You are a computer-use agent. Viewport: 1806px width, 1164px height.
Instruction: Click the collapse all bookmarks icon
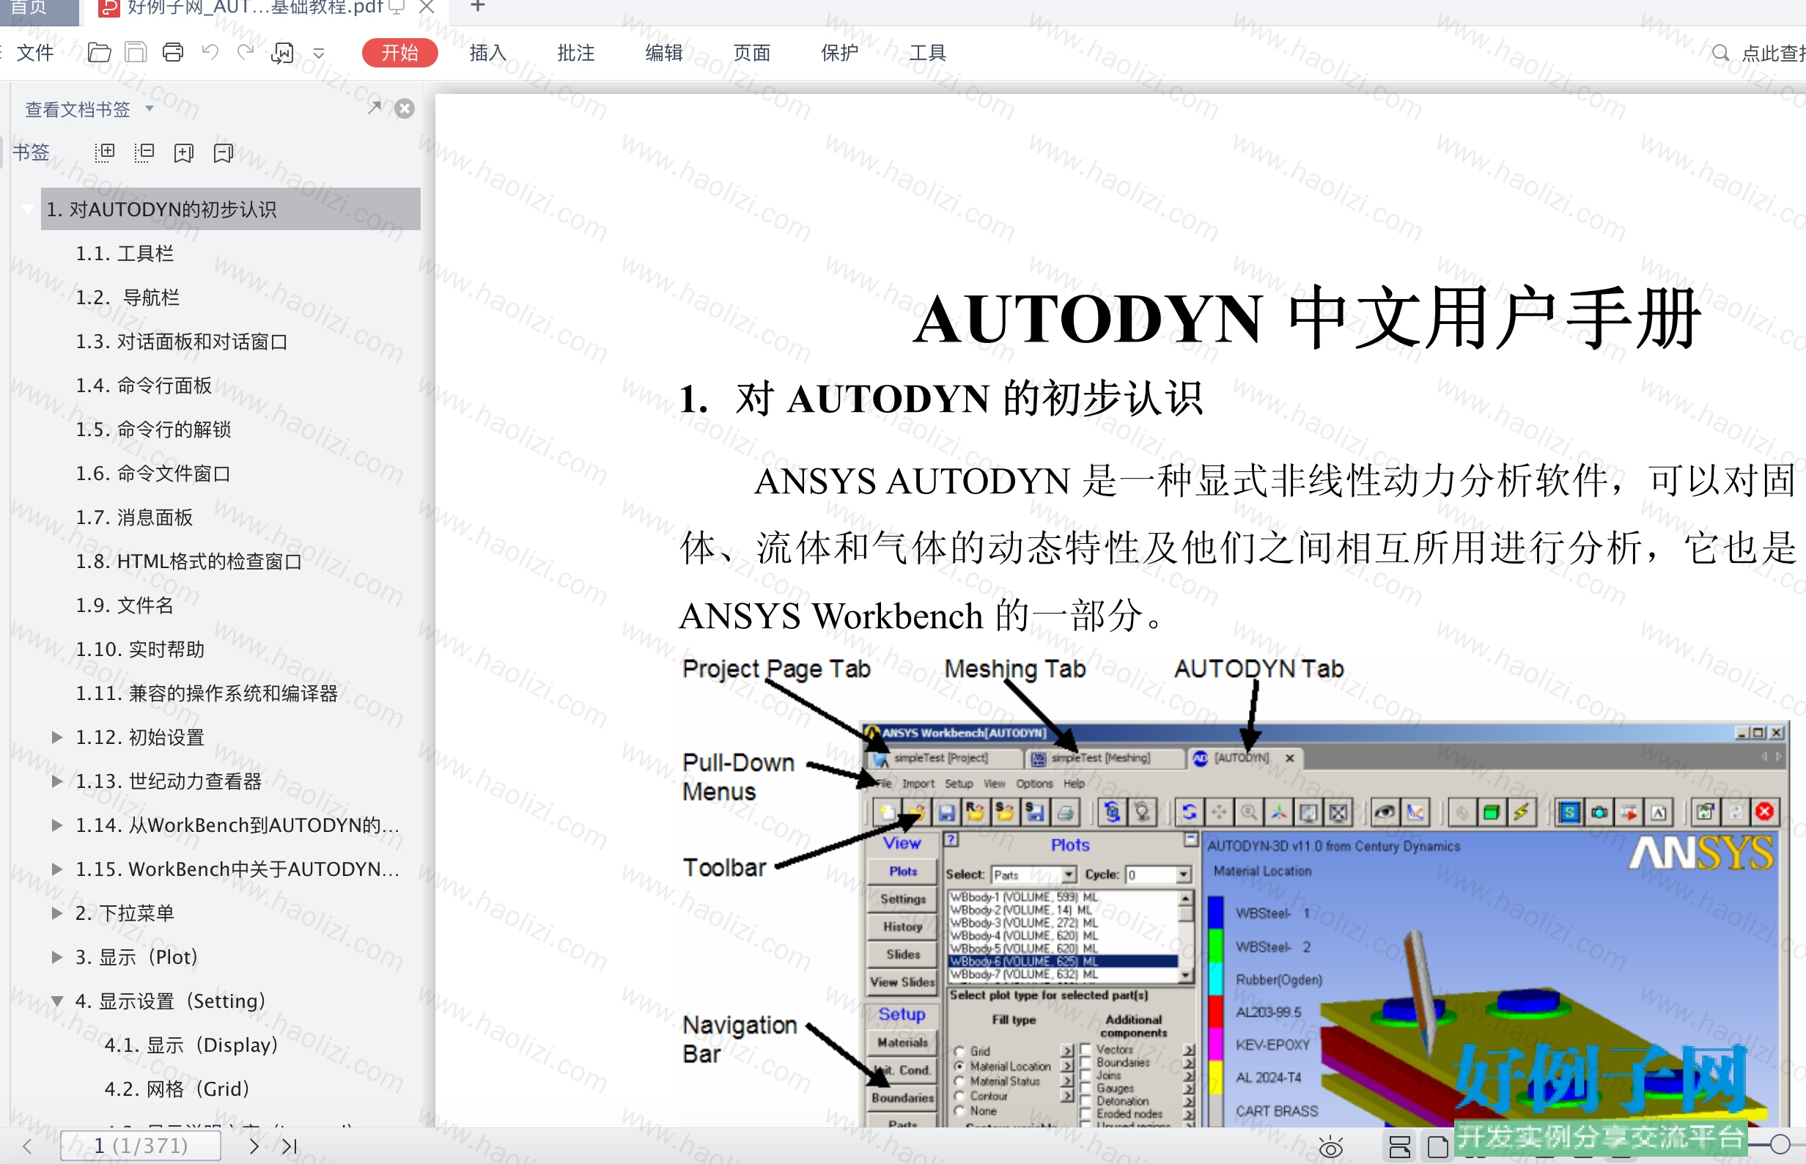pos(144,153)
